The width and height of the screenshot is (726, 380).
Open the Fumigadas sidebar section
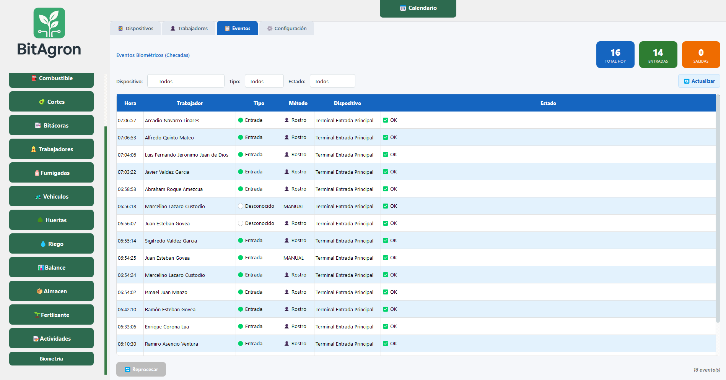pyautogui.click(x=51, y=173)
